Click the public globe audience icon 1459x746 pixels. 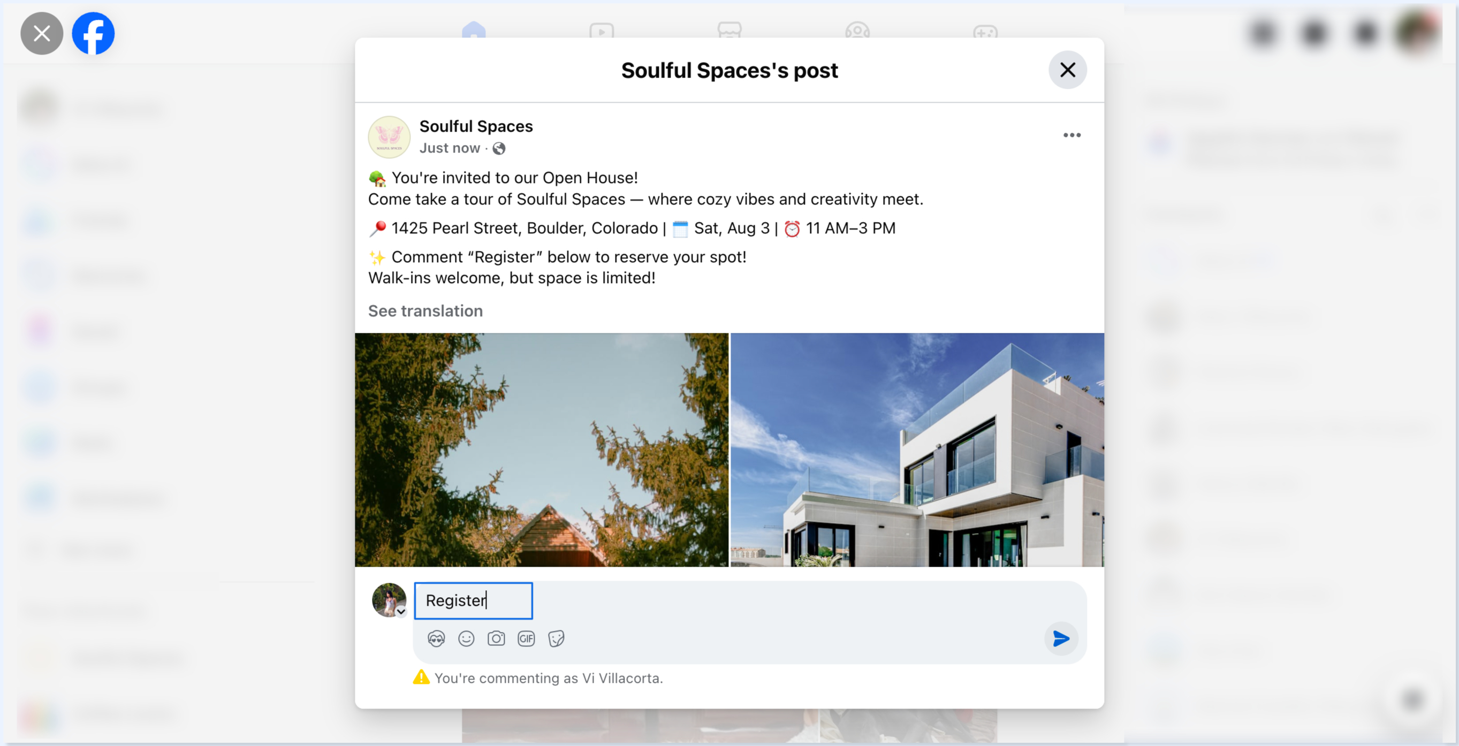tap(499, 148)
